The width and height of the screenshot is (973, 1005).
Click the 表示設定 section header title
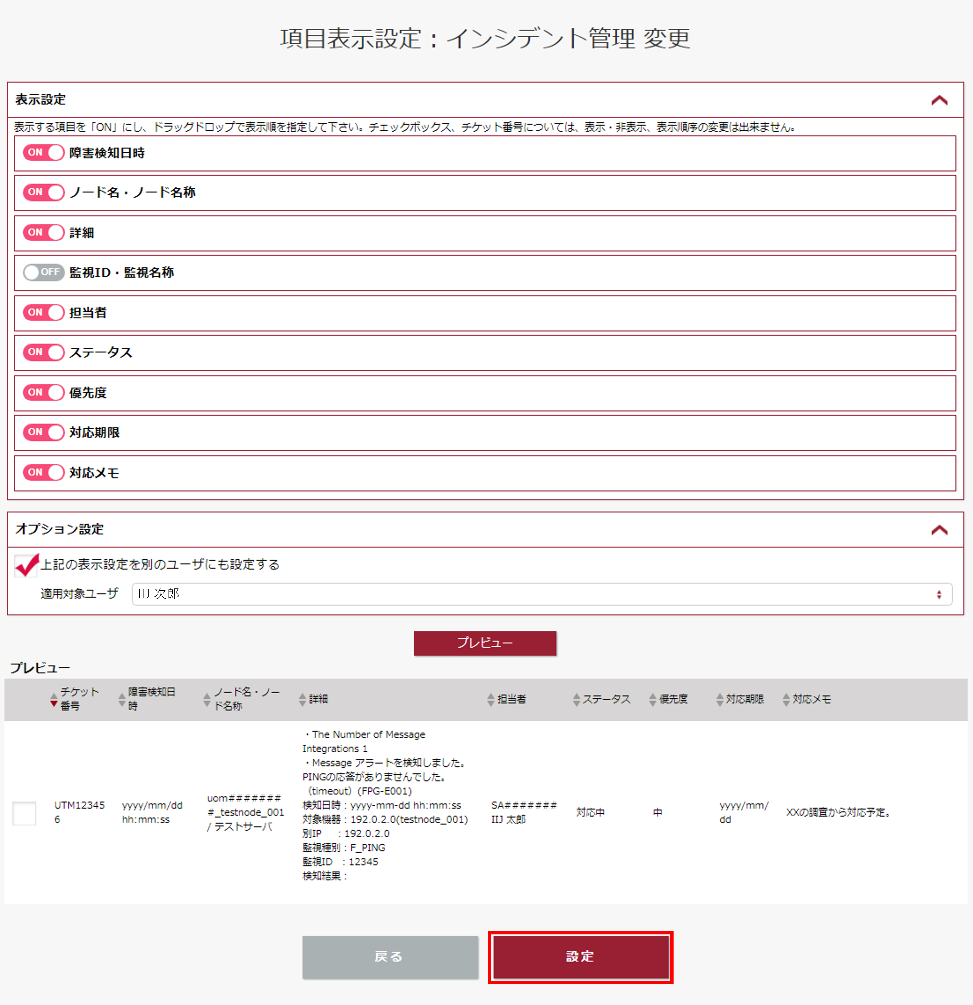(x=40, y=99)
